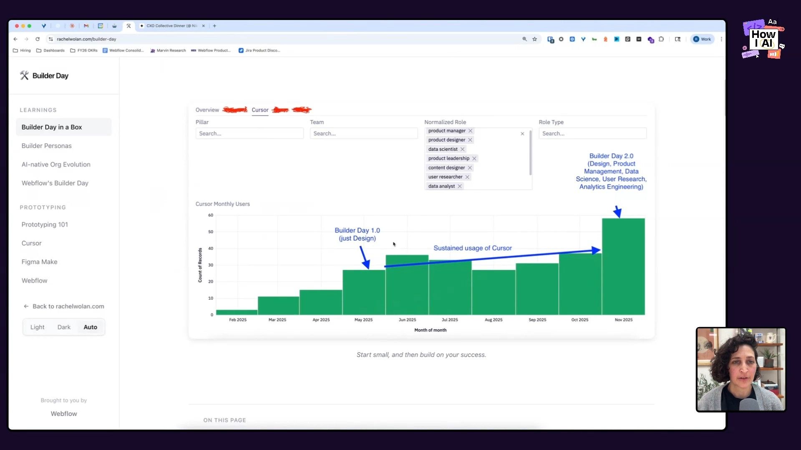Open the Dashboards bookmarks folder

pos(50,50)
